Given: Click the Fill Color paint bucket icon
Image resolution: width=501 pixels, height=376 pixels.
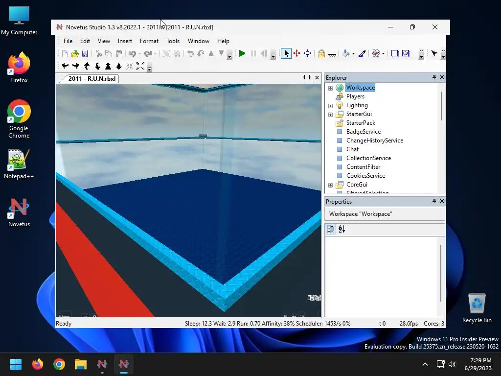Looking at the screenshot, I should point(346,53).
